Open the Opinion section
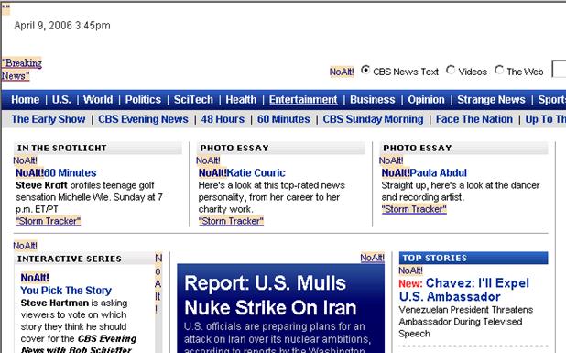The image size is (566, 353). click(426, 100)
